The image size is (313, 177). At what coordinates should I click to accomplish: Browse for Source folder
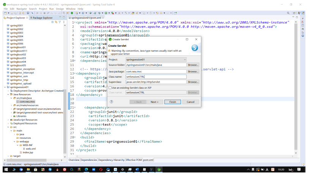click(x=193, y=65)
